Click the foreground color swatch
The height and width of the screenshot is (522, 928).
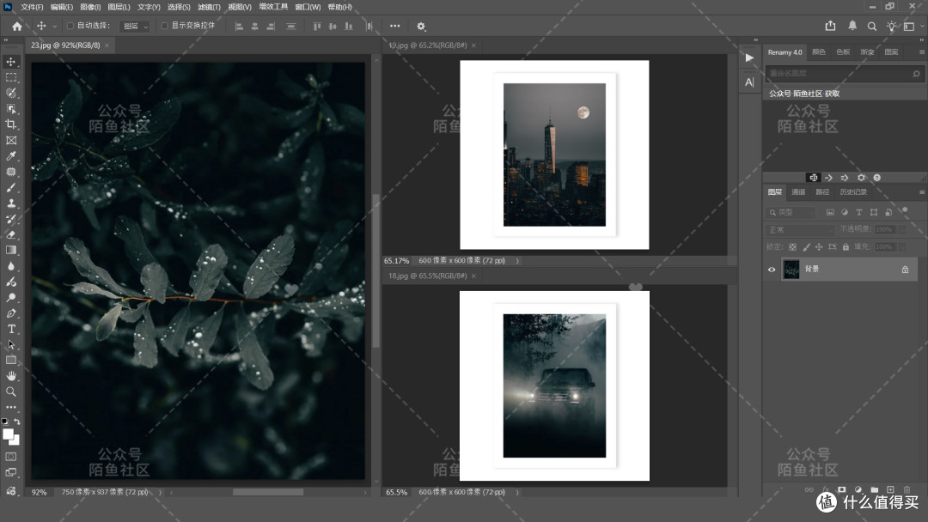pos(9,434)
